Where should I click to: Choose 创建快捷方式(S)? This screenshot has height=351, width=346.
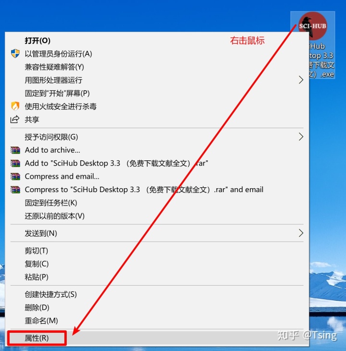click(157, 294)
